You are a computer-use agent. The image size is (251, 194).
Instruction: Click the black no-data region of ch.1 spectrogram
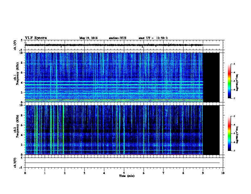click(x=211, y=77)
